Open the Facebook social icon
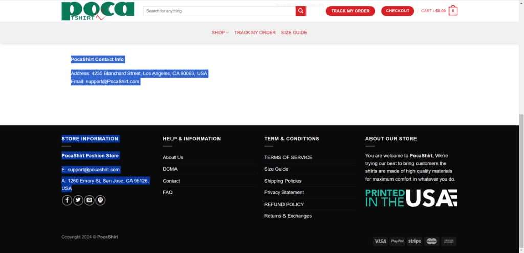 tap(67, 200)
